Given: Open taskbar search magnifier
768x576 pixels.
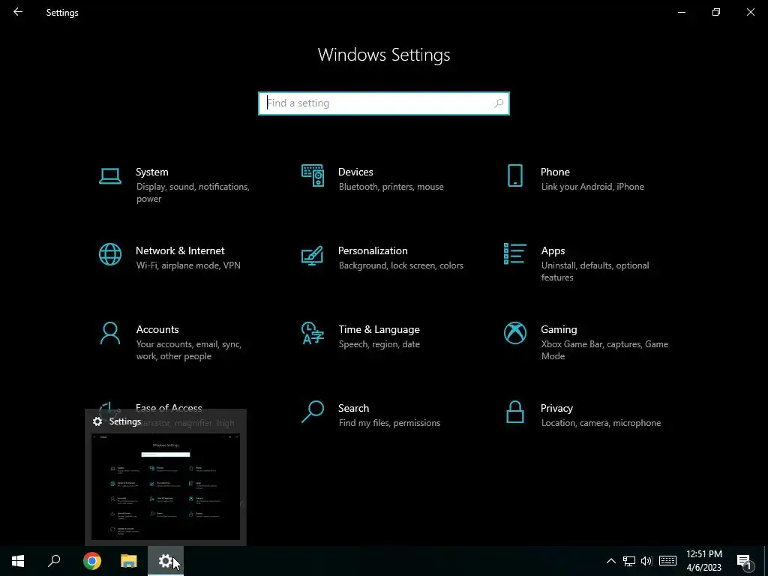Looking at the screenshot, I should click(x=54, y=561).
